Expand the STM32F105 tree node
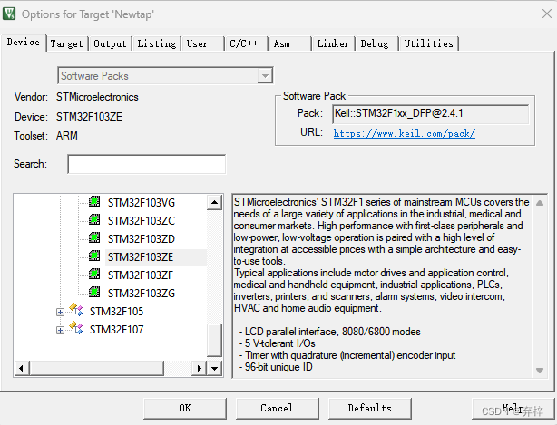The image size is (557, 425). 60,313
